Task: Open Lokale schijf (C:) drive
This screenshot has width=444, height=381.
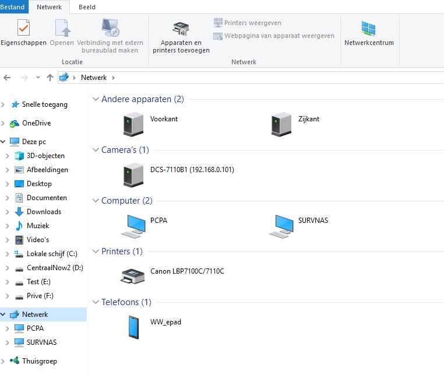Action: pos(52,254)
